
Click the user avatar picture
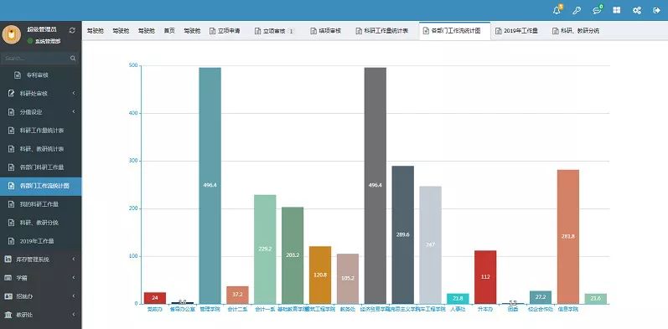[12, 35]
